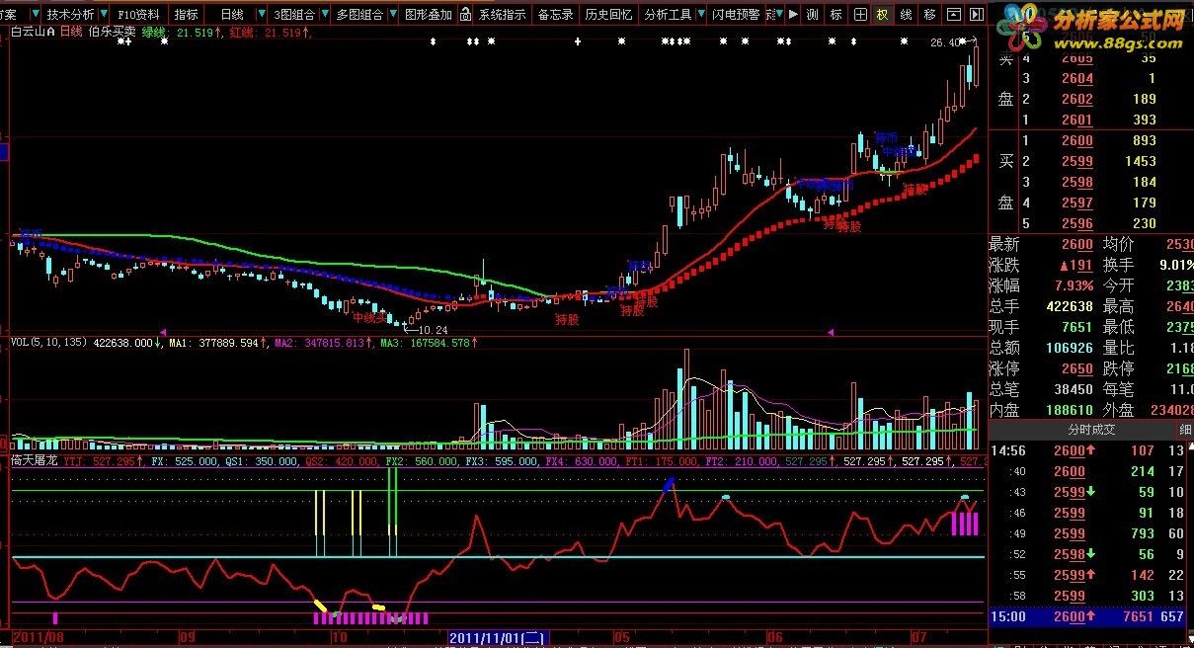The image size is (1194, 648).
Task: Click the right magenta triangle below chart
Action: 832,332
